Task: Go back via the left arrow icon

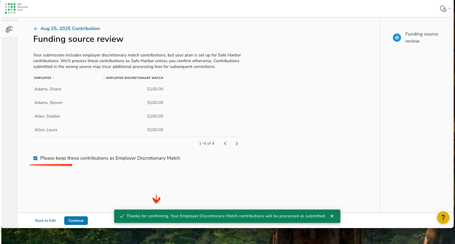Action: [x=36, y=29]
